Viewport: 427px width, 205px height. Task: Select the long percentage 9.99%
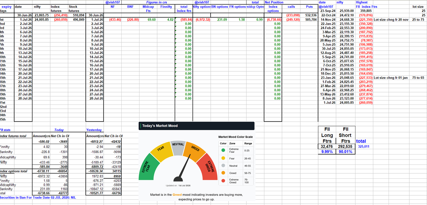point(327,152)
